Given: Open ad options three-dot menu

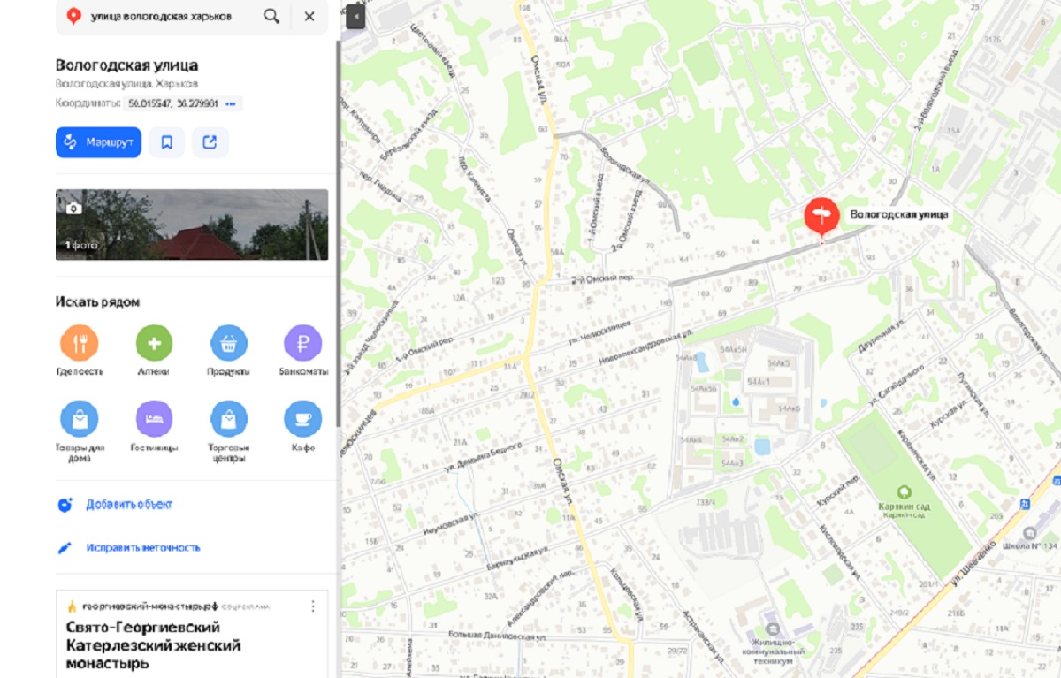Looking at the screenshot, I should click(312, 606).
